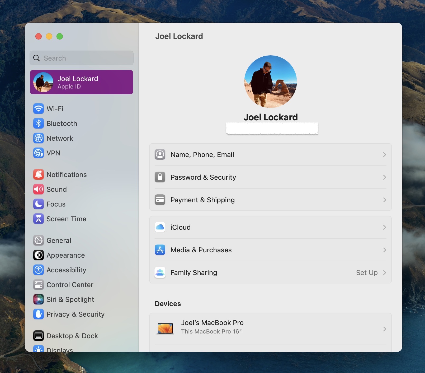Click the Screen Time hourglass icon

39,219
